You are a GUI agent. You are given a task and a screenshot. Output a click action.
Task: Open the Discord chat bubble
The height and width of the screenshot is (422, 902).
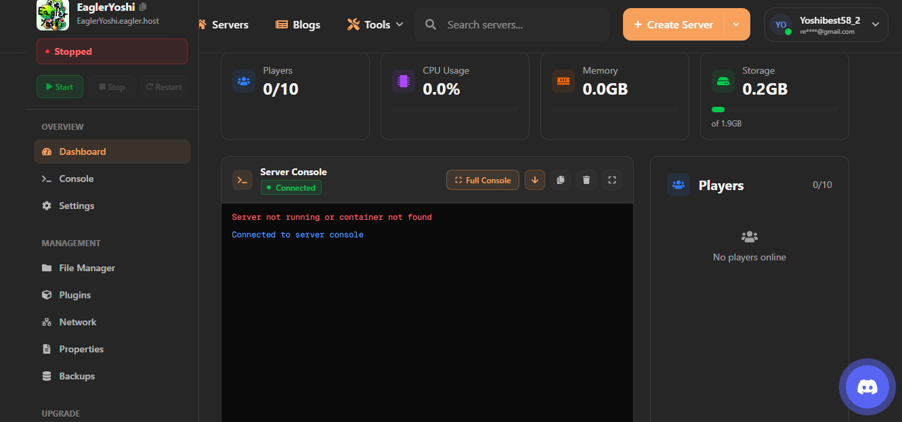pyautogui.click(x=867, y=387)
